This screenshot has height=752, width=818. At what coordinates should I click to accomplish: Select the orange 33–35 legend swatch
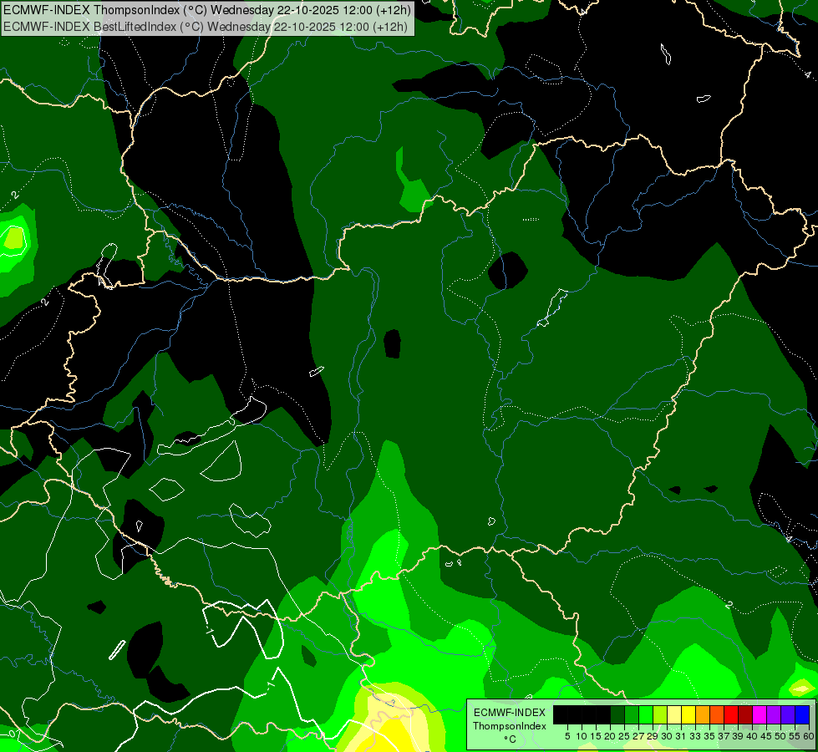(x=703, y=714)
